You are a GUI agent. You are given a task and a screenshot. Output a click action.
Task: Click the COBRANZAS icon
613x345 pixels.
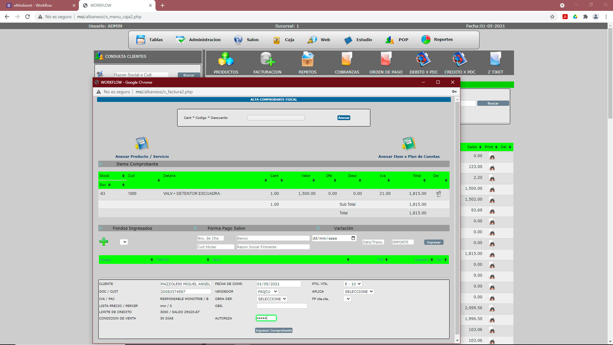[347, 59]
